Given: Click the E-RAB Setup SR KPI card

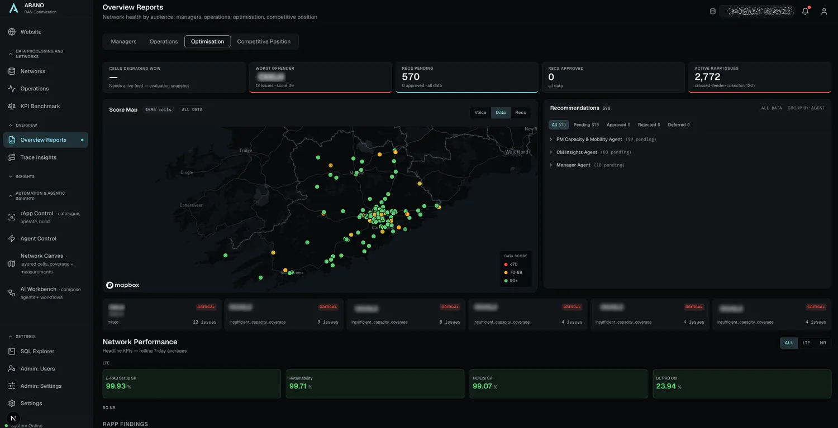Looking at the screenshot, I should coord(192,384).
